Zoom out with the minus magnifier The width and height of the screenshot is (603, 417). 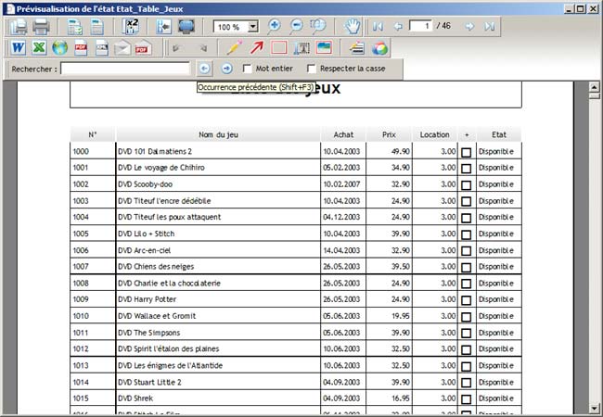(x=296, y=26)
